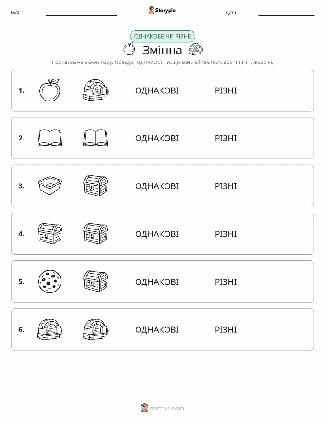Choose РІЗНІ for row 5
Image resolution: width=325 pixels, height=421 pixels.
point(226,282)
